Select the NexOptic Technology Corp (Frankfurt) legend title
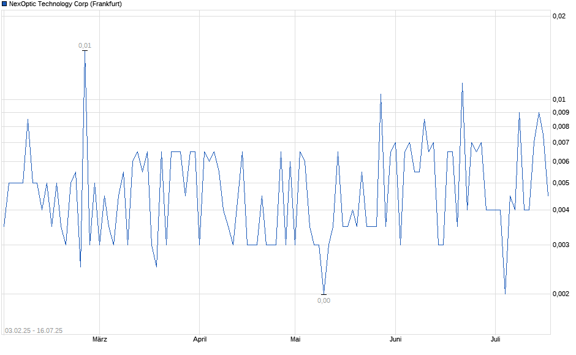The width and height of the screenshot is (576, 355). [x=66, y=4]
